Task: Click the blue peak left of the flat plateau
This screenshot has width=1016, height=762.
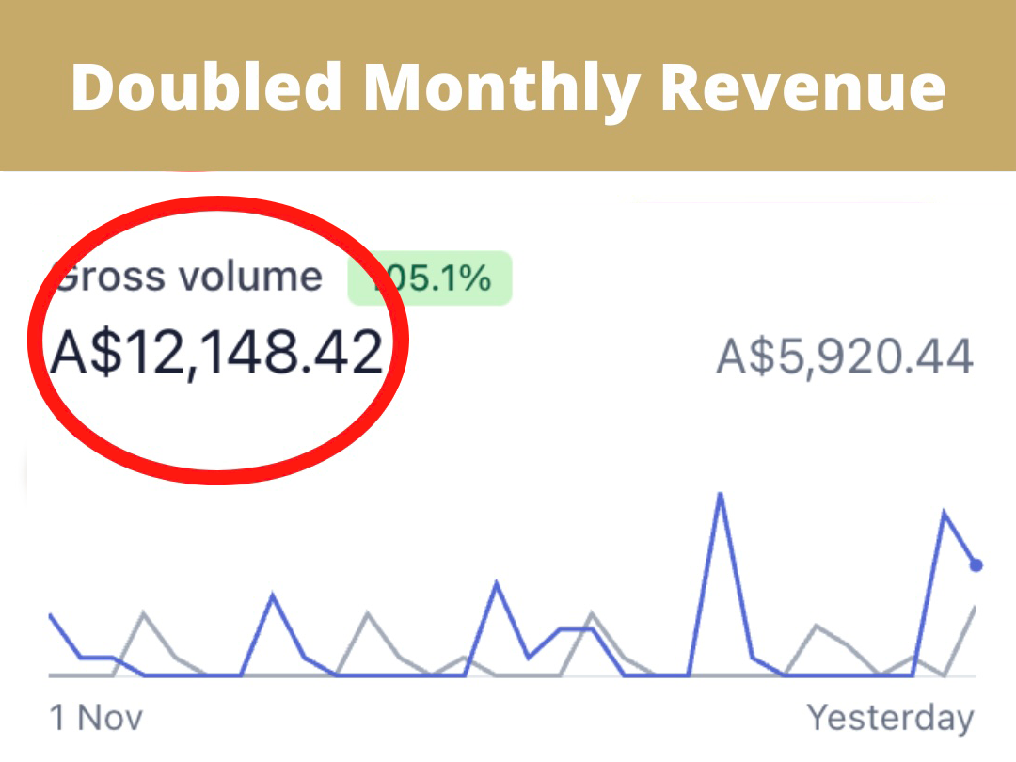Action: click(x=497, y=583)
